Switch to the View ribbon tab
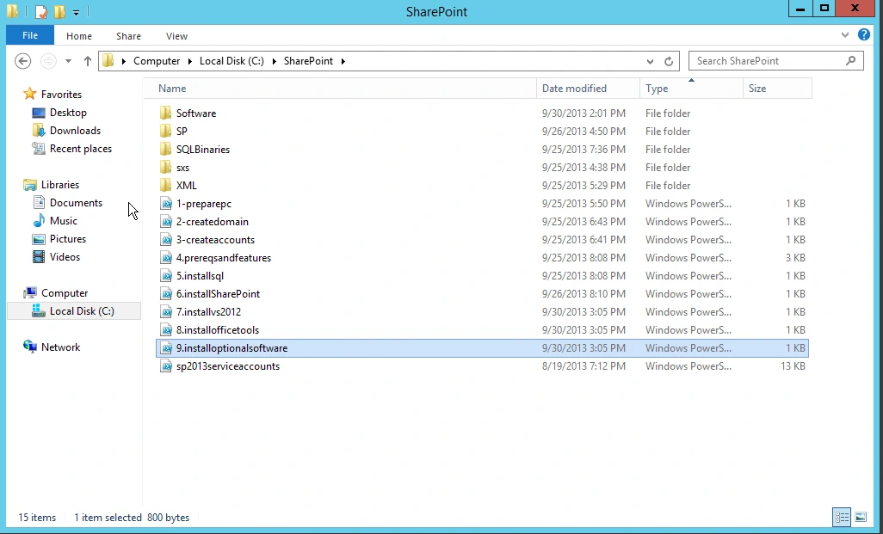 (176, 36)
